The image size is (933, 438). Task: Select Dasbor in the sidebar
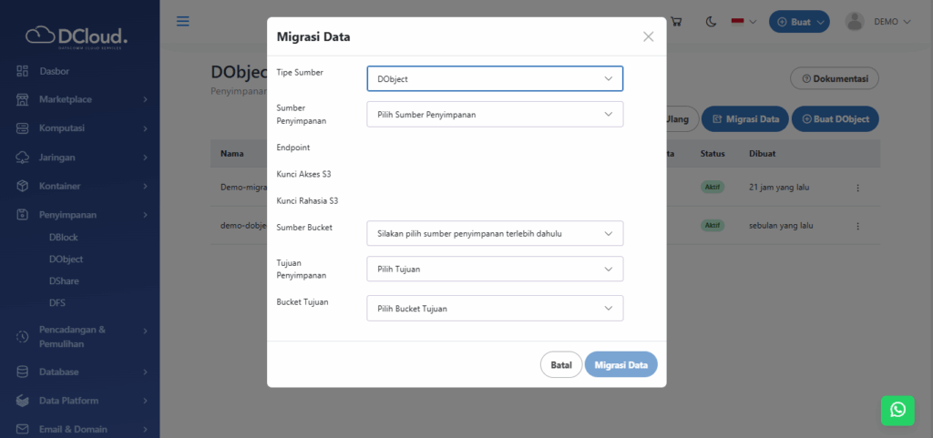[x=55, y=71]
